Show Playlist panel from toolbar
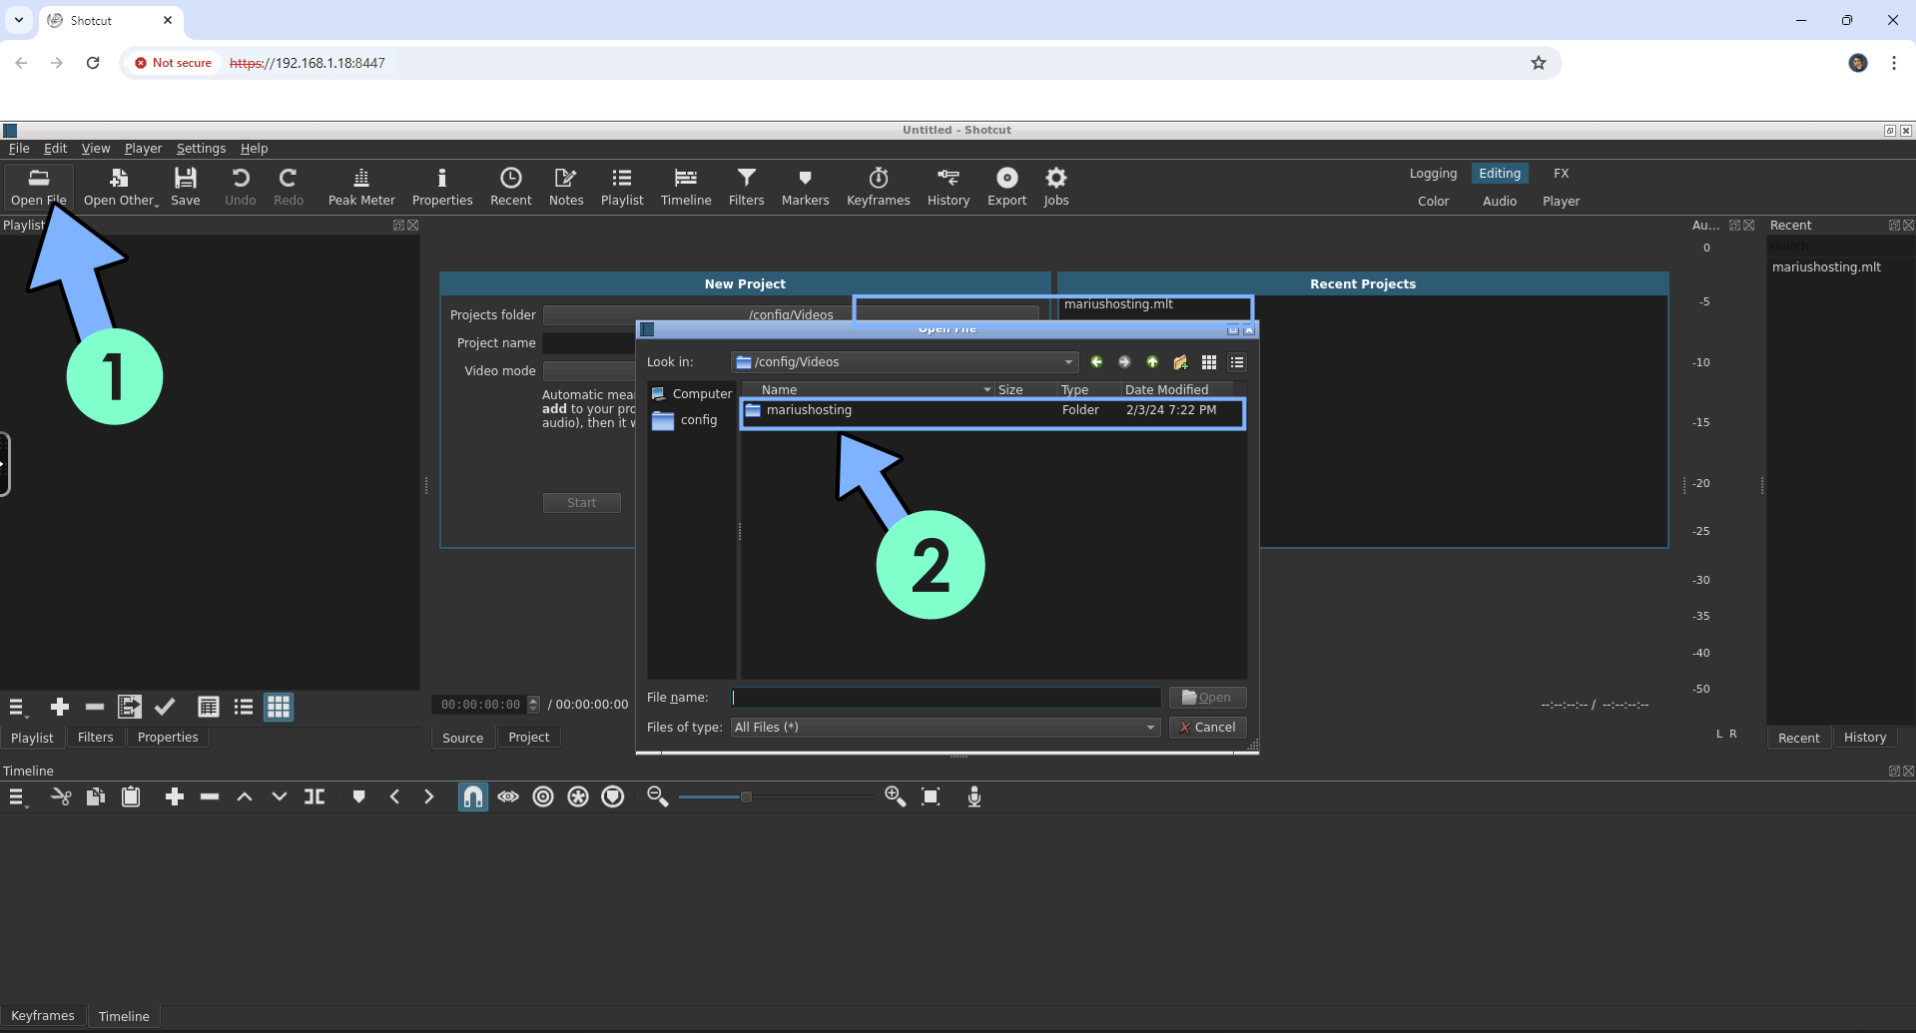This screenshot has width=1916, height=1033. click(622, 187)
